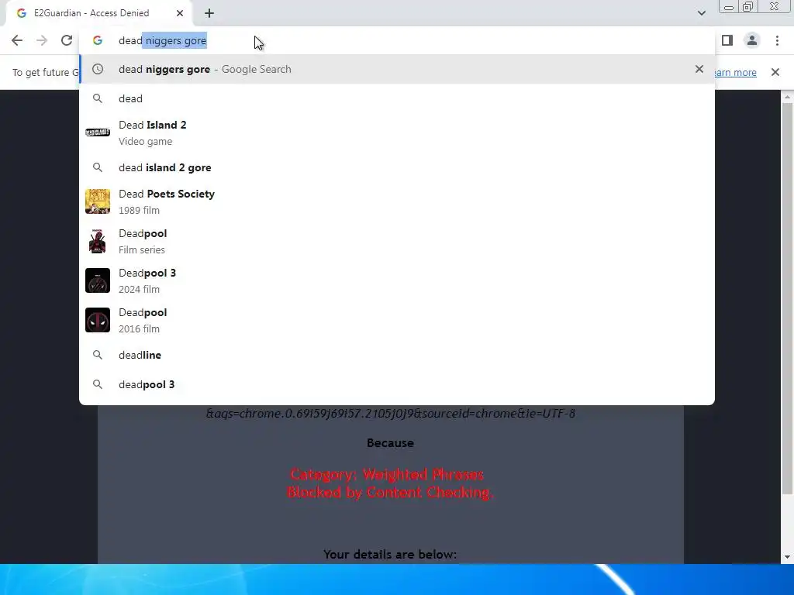794x595 pixels.
Task: Open a new tab with the plus button
Action: pos(209,13)
